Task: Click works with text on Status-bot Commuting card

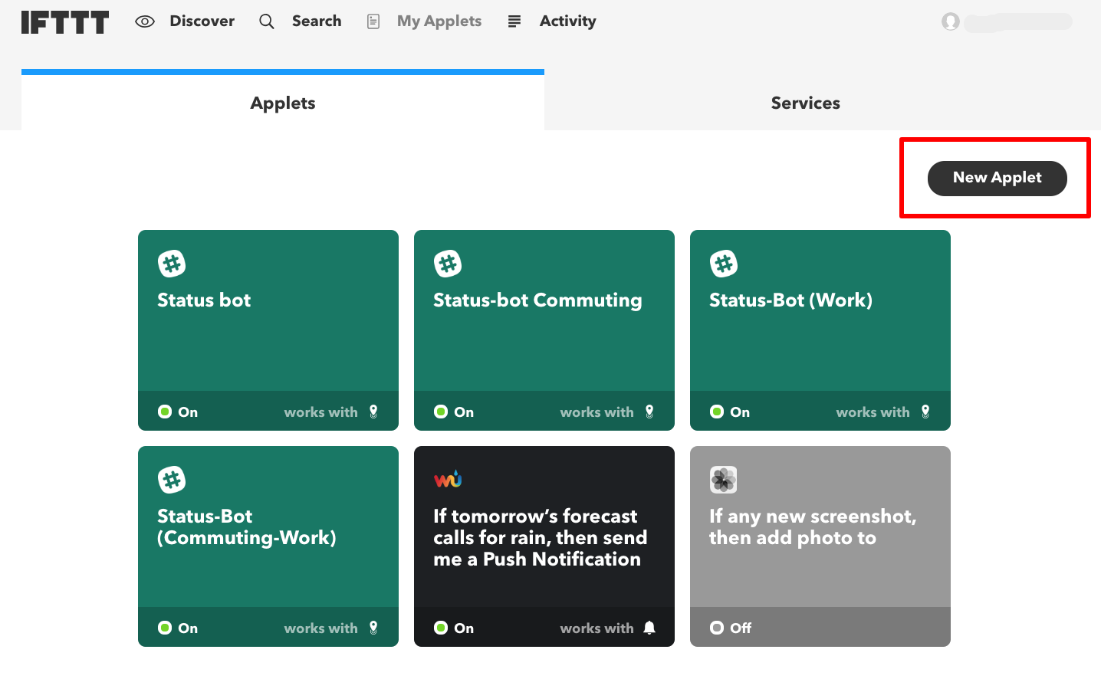Action: coord(597,412)
